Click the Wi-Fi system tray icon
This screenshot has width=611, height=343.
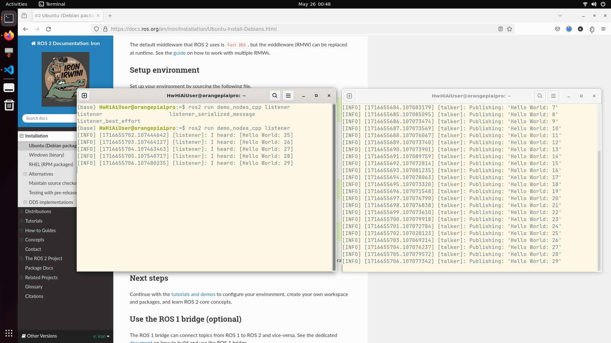(x=585, y=4)
